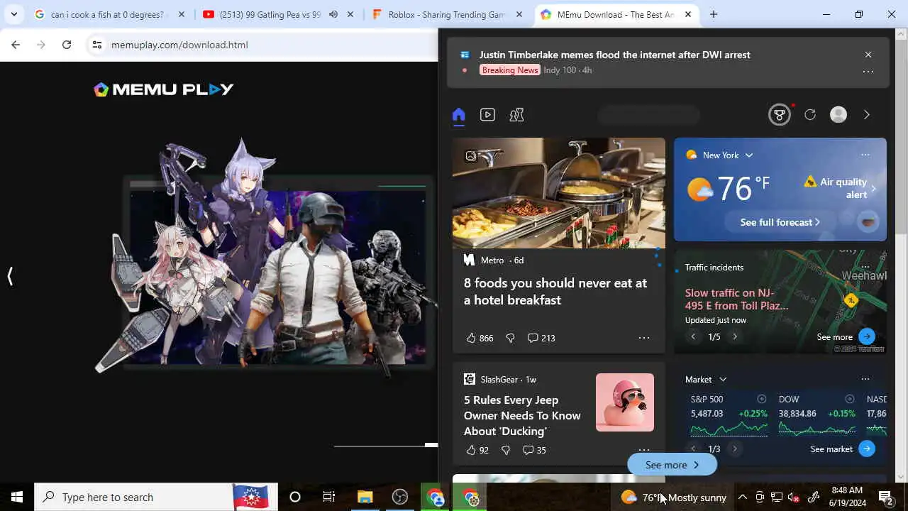Open Task View on the taskbar
908x511 pixels.
329,497
